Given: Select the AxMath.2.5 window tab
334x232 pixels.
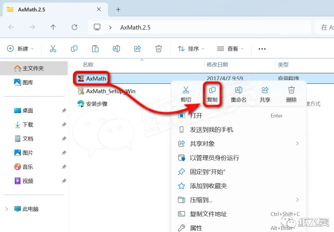Looking at the screenshot, I should [x=55, y=10].
